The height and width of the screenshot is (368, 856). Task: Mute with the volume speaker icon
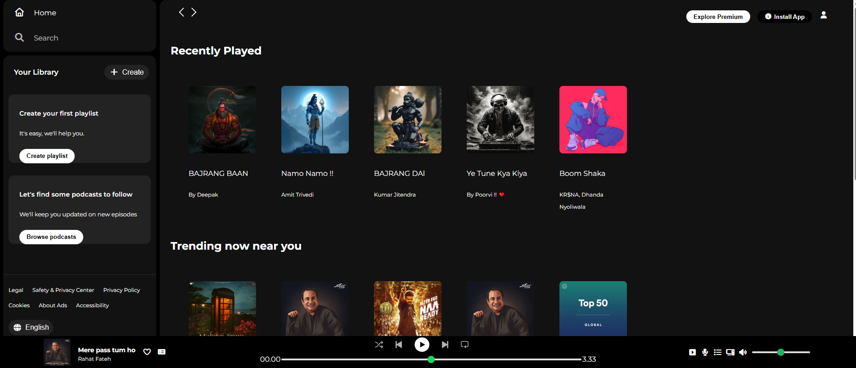pos(743,352)
